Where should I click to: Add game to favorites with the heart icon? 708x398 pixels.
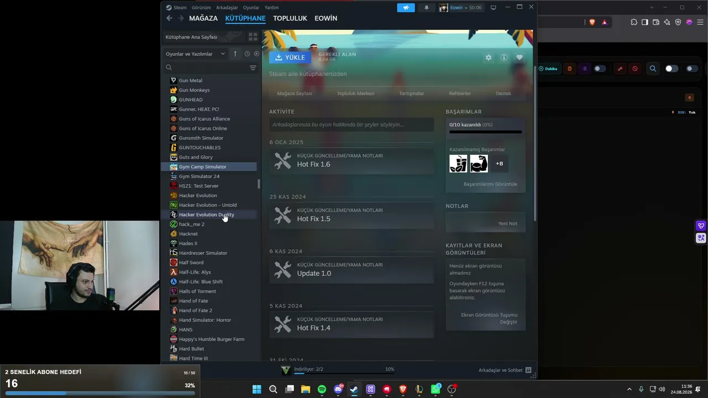click(519, 57)
